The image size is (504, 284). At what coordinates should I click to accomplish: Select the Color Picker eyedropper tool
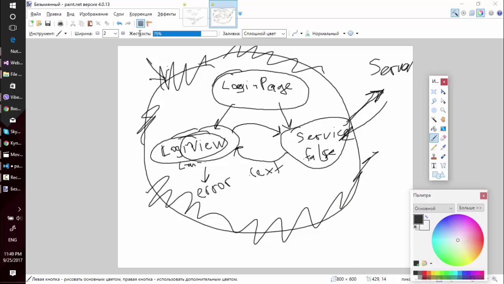[443, 147]
